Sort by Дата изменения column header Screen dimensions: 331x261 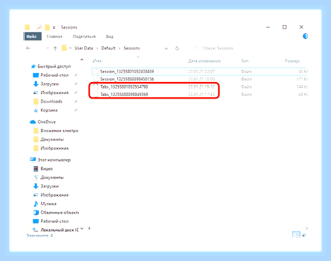204,61
